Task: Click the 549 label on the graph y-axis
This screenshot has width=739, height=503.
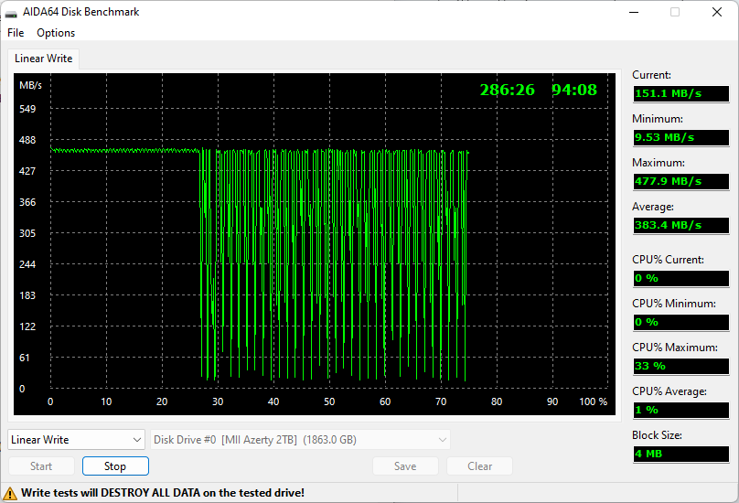Action: click(x=27, y=109)
